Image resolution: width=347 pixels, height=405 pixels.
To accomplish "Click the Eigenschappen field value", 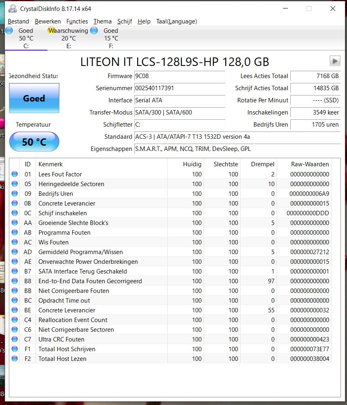I will (237, 149).
